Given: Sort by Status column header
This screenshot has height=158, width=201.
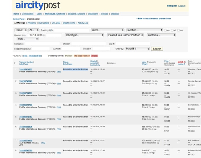Looking at the screenshot, I should 66,62.
